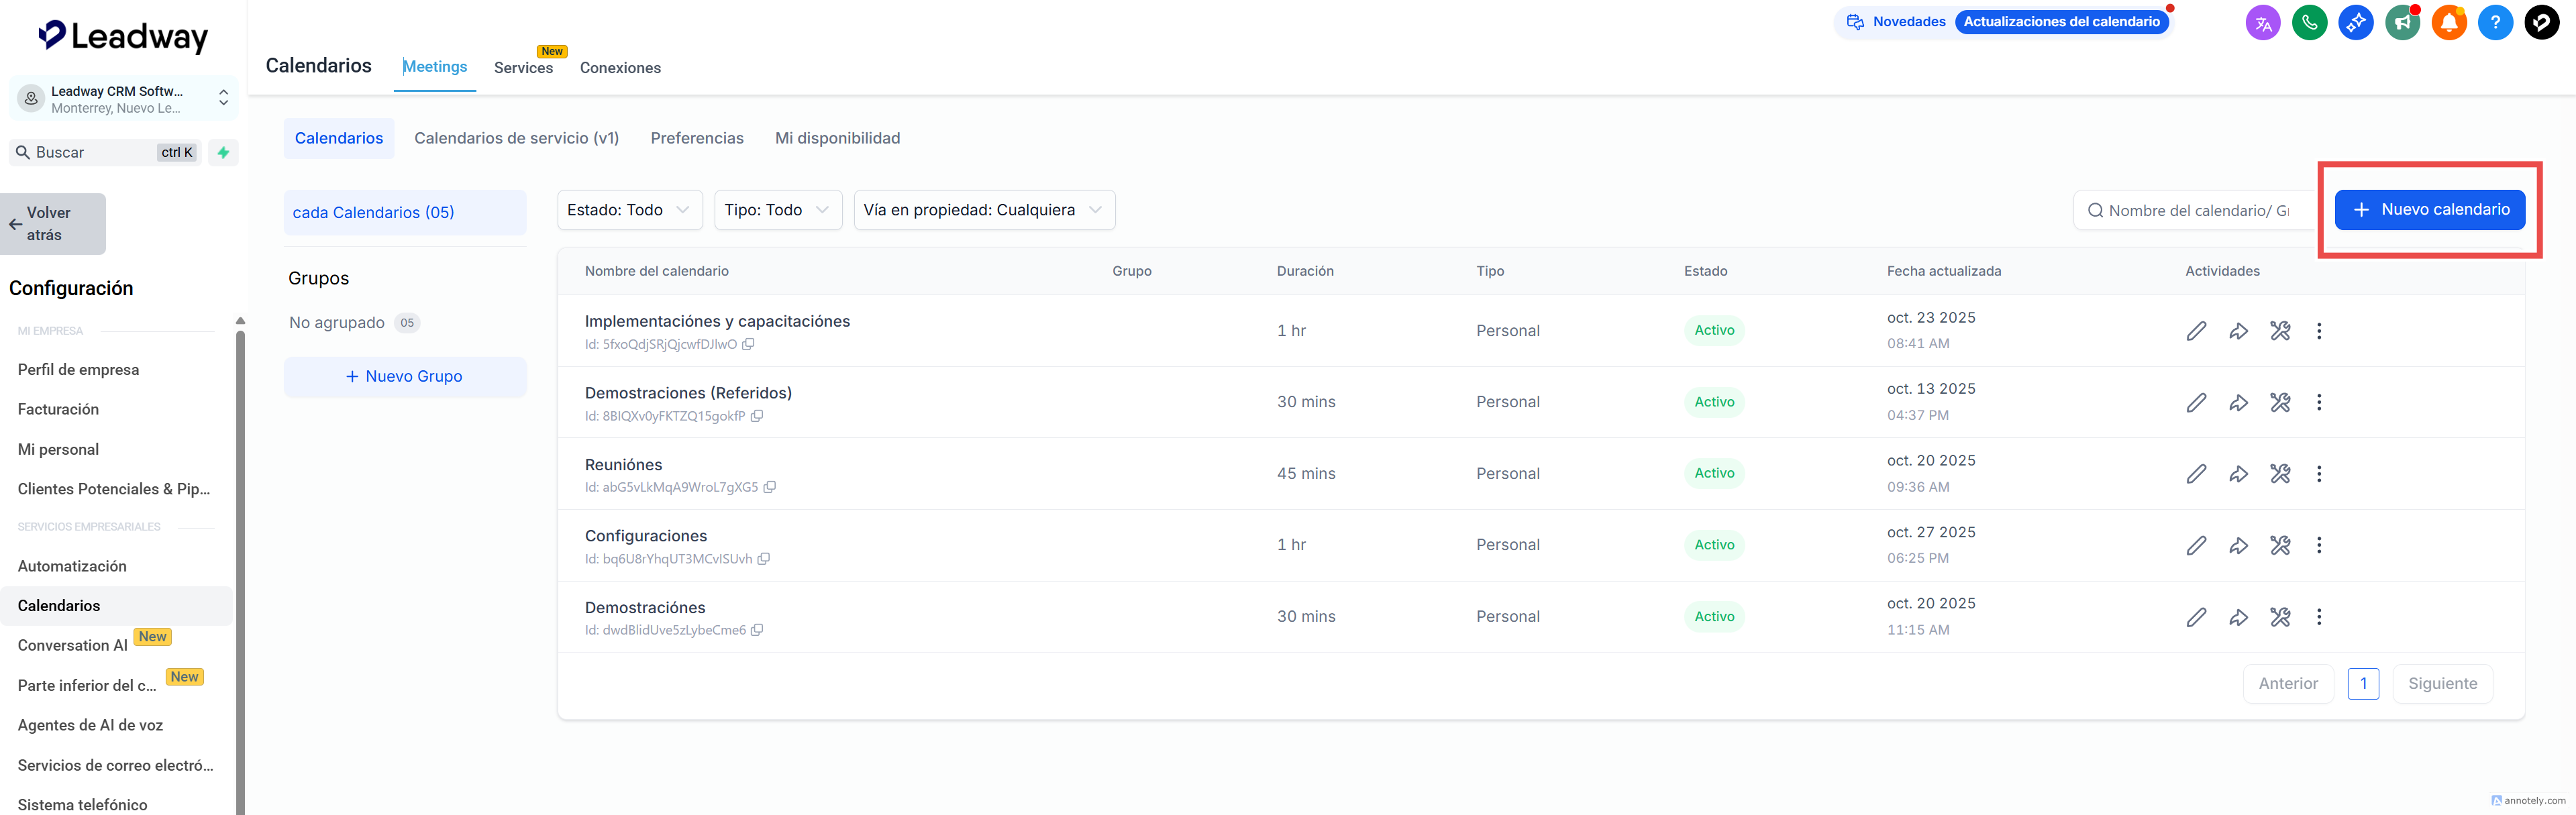This screenshot has width=2576, height=815.
Task: Click the language translate icon in header
Action: pyautogui.click(x=2262, y=22)
